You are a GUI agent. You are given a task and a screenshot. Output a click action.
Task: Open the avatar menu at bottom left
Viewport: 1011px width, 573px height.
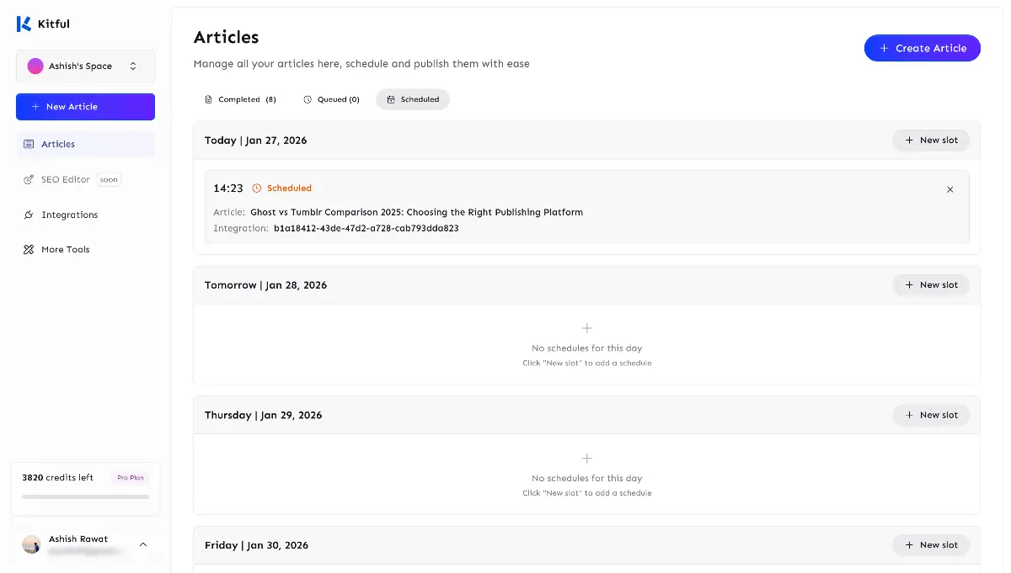31,544
